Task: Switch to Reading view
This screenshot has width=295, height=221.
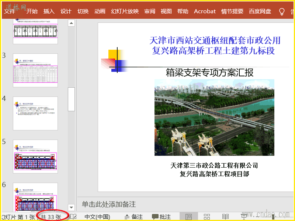Action: (225, 217)
